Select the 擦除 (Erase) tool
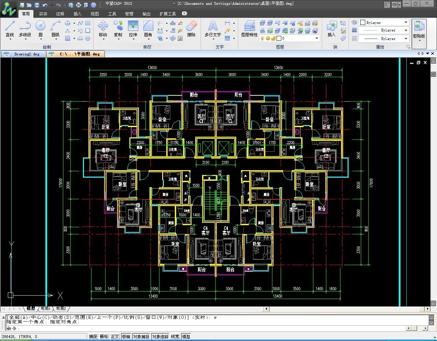The image size is (437, 341). tap(191, 29)
